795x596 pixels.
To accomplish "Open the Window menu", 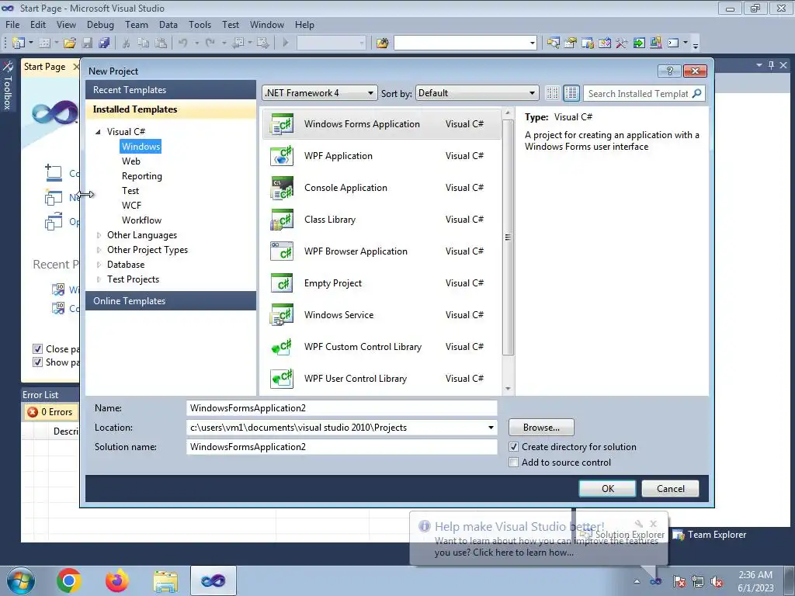I will click(x=267, y=25).
